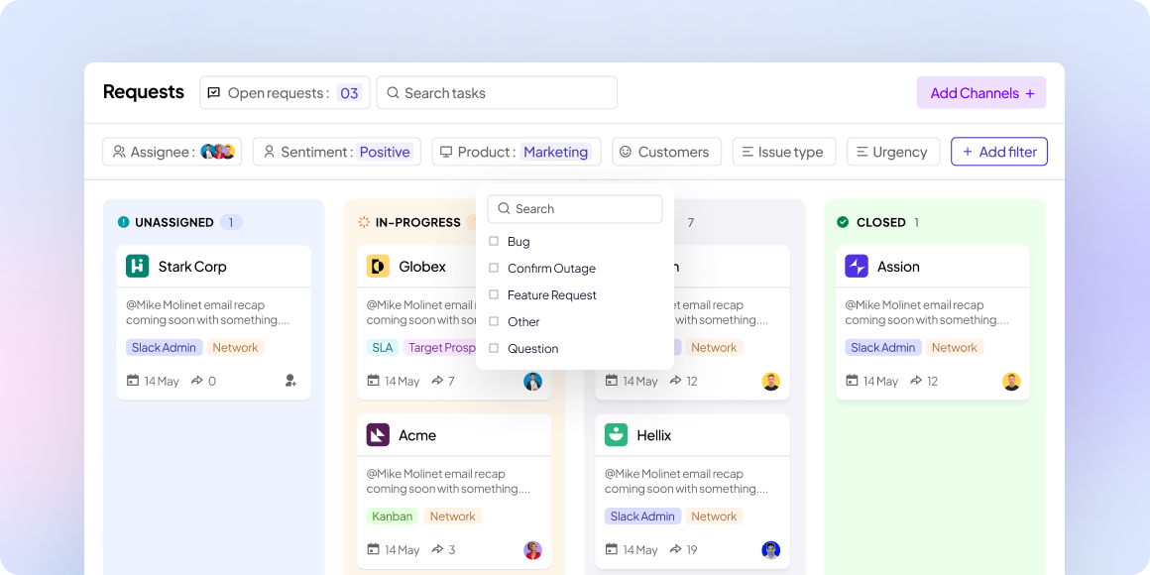Click the Acme company logo

point(378,435)
